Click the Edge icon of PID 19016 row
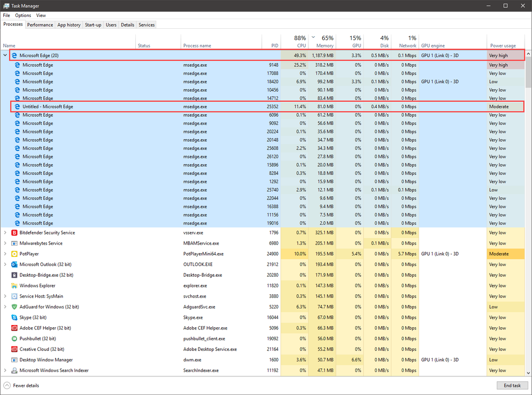Image resolution: width=532 pixels, height=395 pixels. pyautogui.click(x=17, y=223)
